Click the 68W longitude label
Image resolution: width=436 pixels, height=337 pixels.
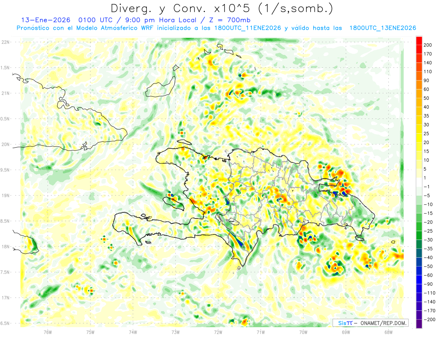point(388,332)
